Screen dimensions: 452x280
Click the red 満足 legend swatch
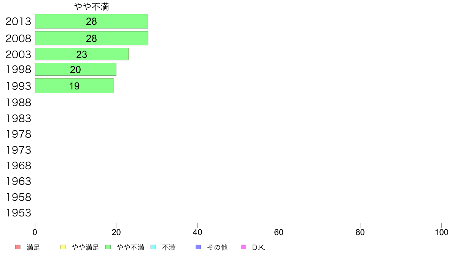tap(18, 247)
